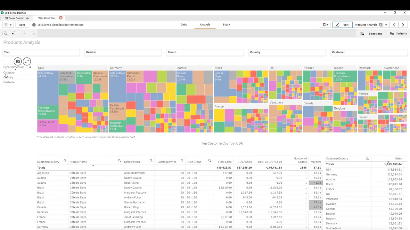410x230 pixels.
Task: Click the Qlik Sense Desktop title bar icon
Action: coord(2,13)
